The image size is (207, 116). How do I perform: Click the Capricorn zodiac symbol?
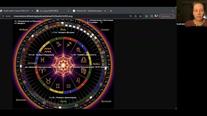pyautogui.click(x=59, y=44)
